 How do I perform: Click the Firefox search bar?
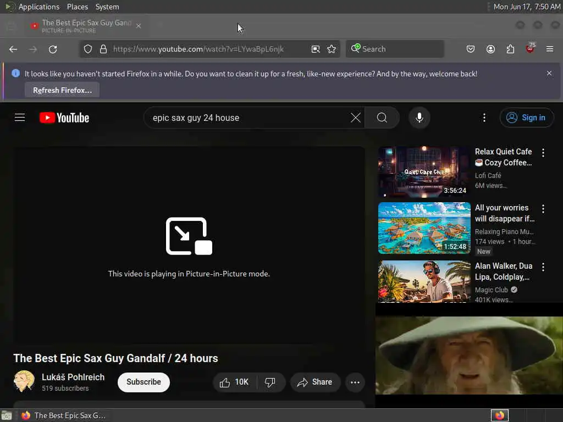395,49
